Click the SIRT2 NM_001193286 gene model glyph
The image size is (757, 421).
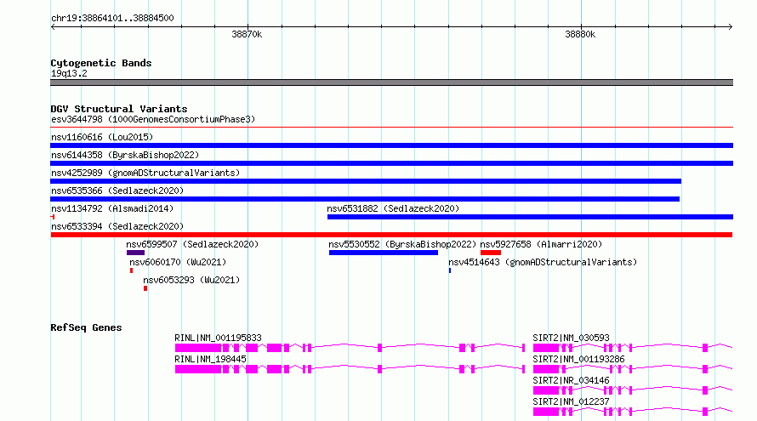633,369
